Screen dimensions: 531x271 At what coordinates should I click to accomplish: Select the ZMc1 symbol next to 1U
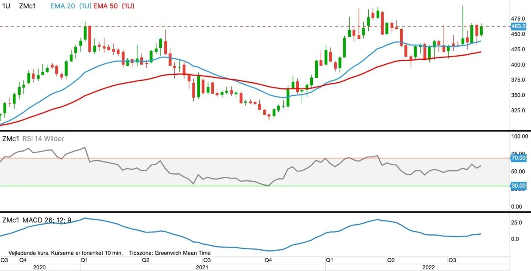point(27,6)
